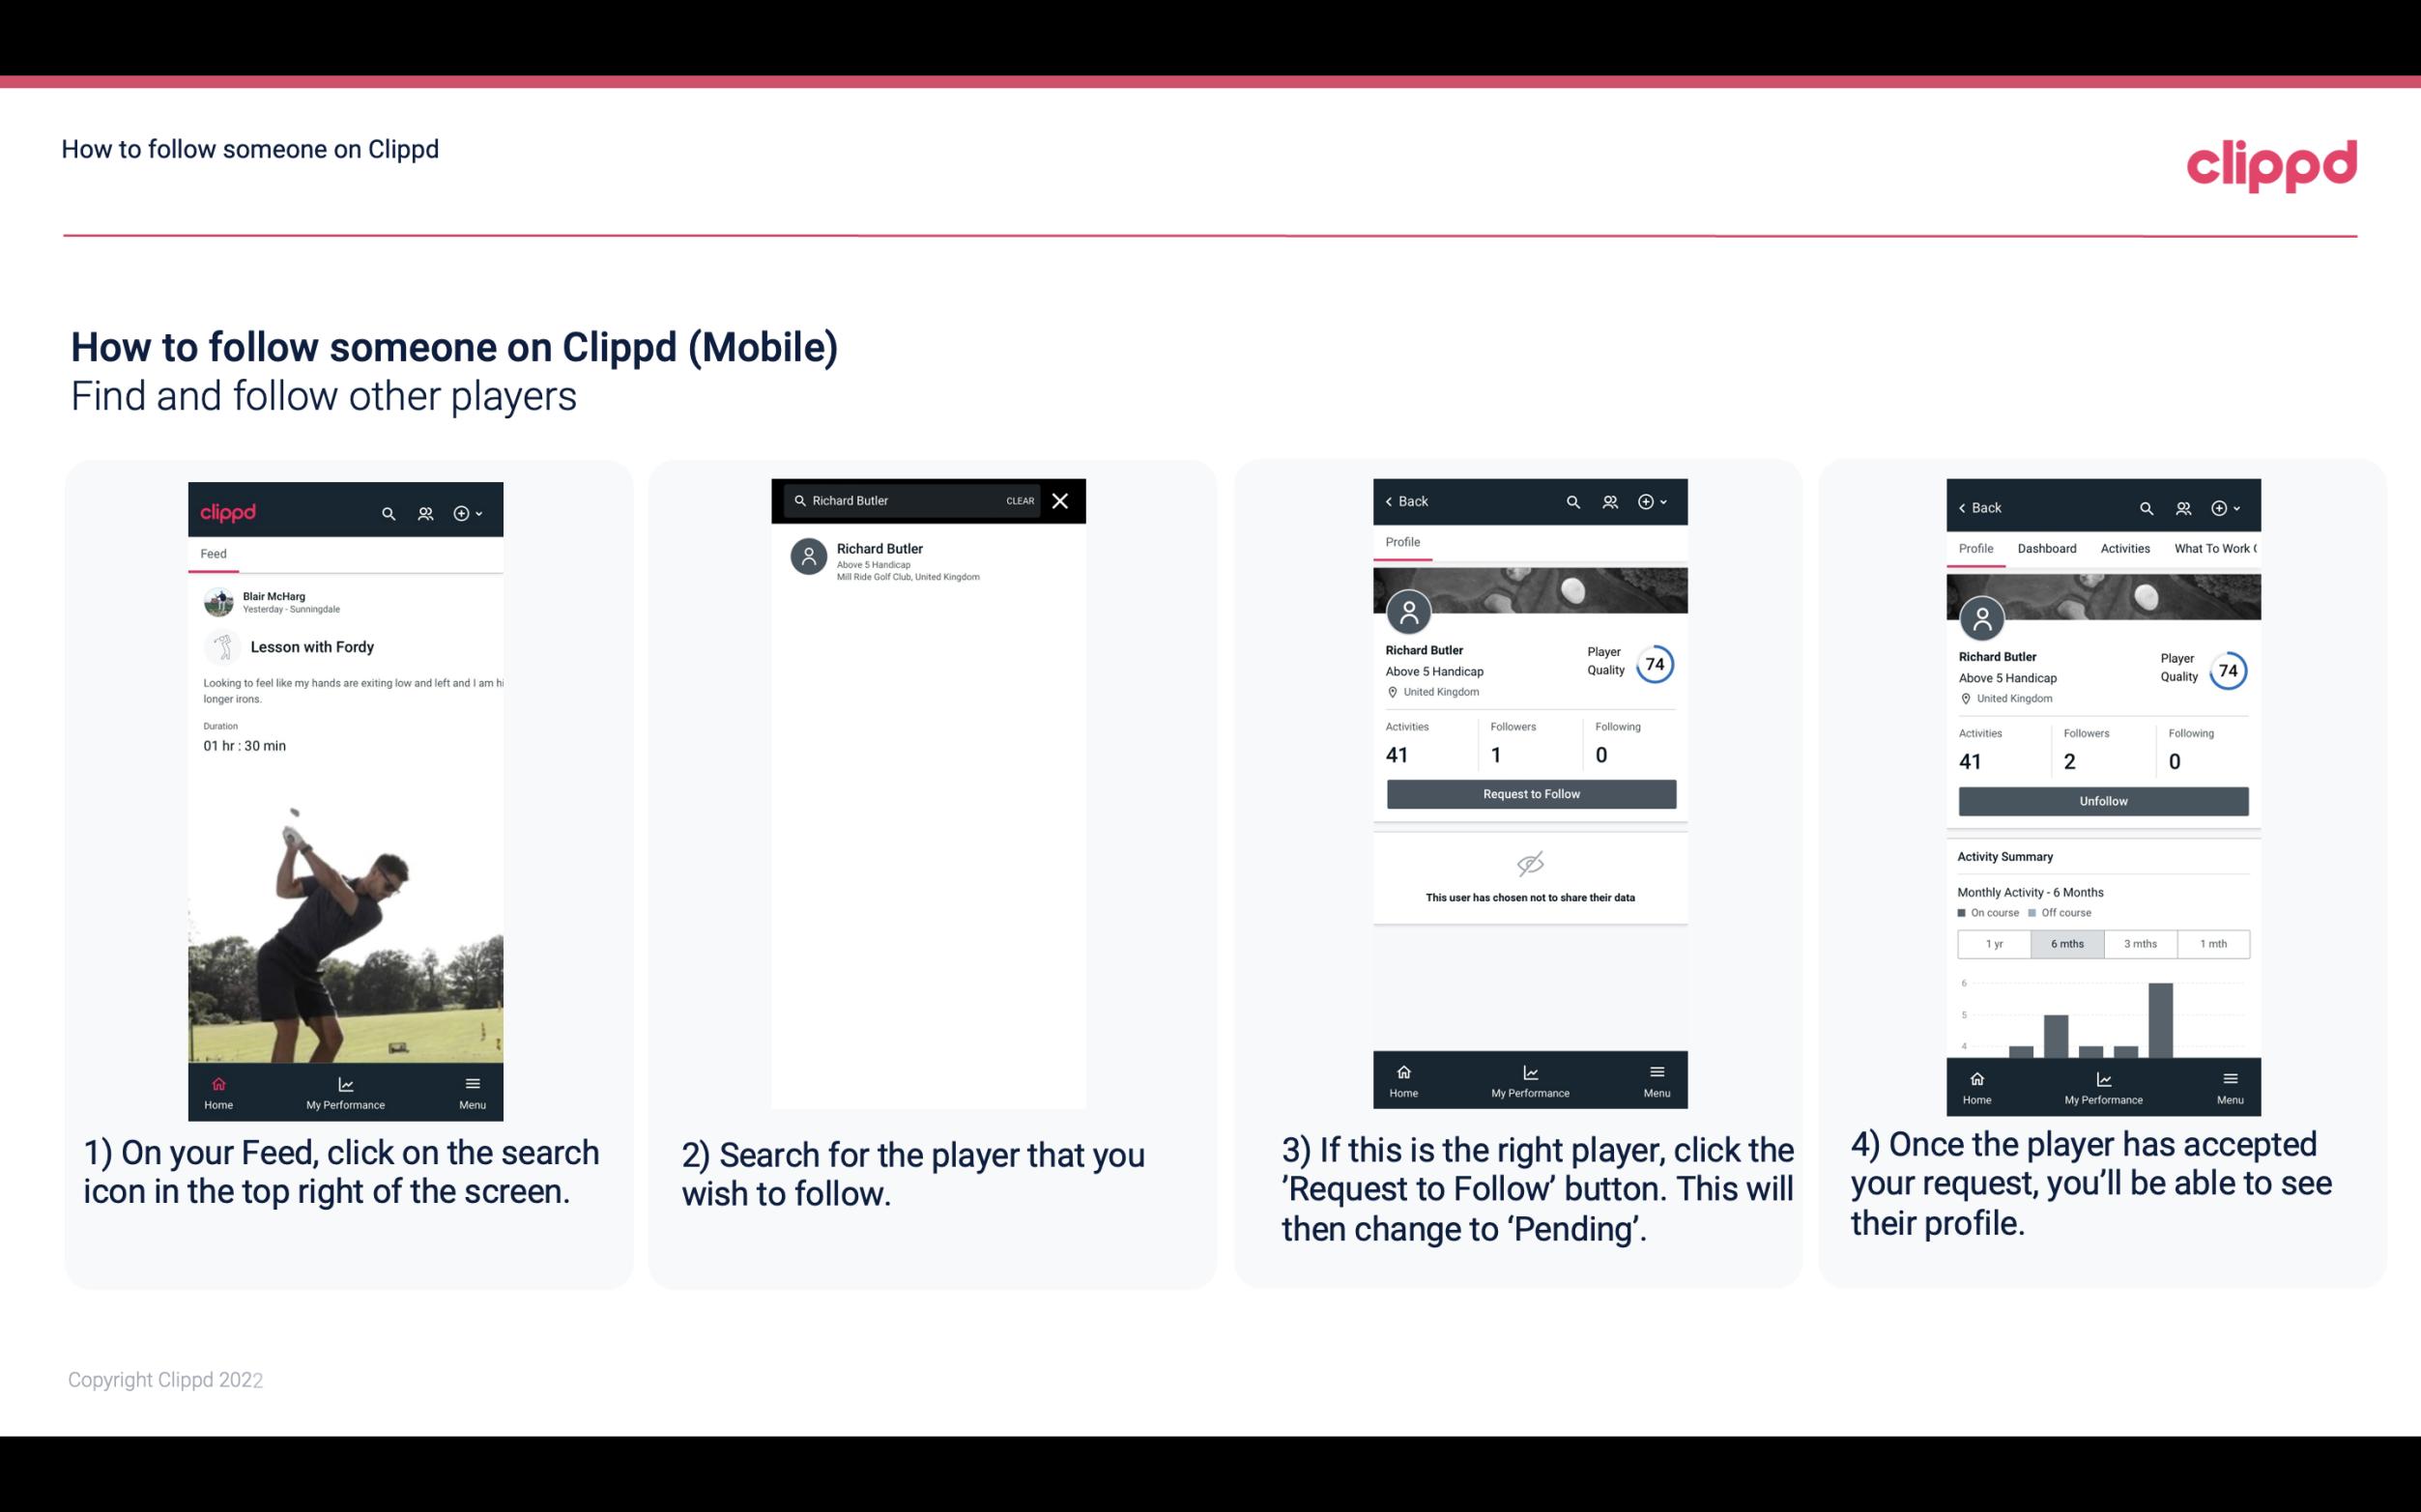
Task: Click the profile/account icon in top bar
Action: point(425,512)
